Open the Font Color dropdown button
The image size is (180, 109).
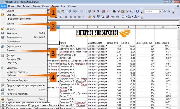click(139, 17)
